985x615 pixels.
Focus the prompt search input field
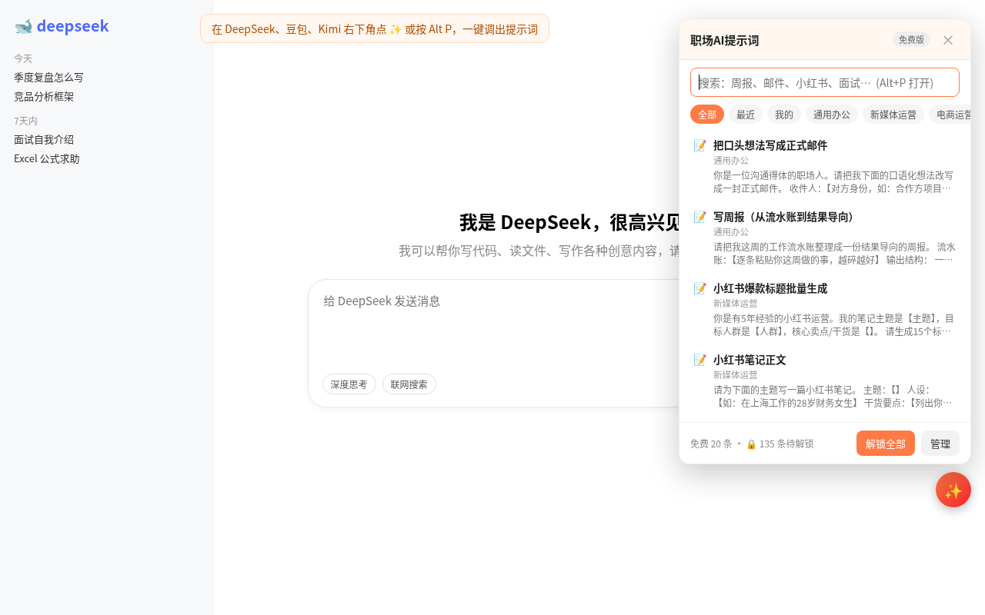(x=825, y=82)
